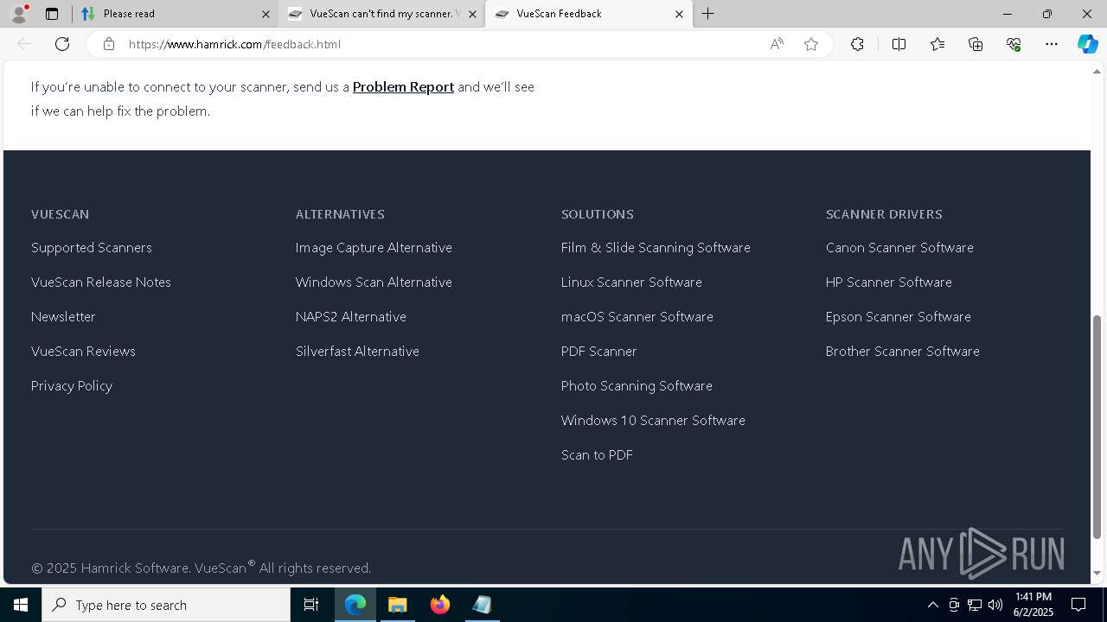Open Windows 10 Scanner Software link

pyautogui.click(x=653, y=421)
